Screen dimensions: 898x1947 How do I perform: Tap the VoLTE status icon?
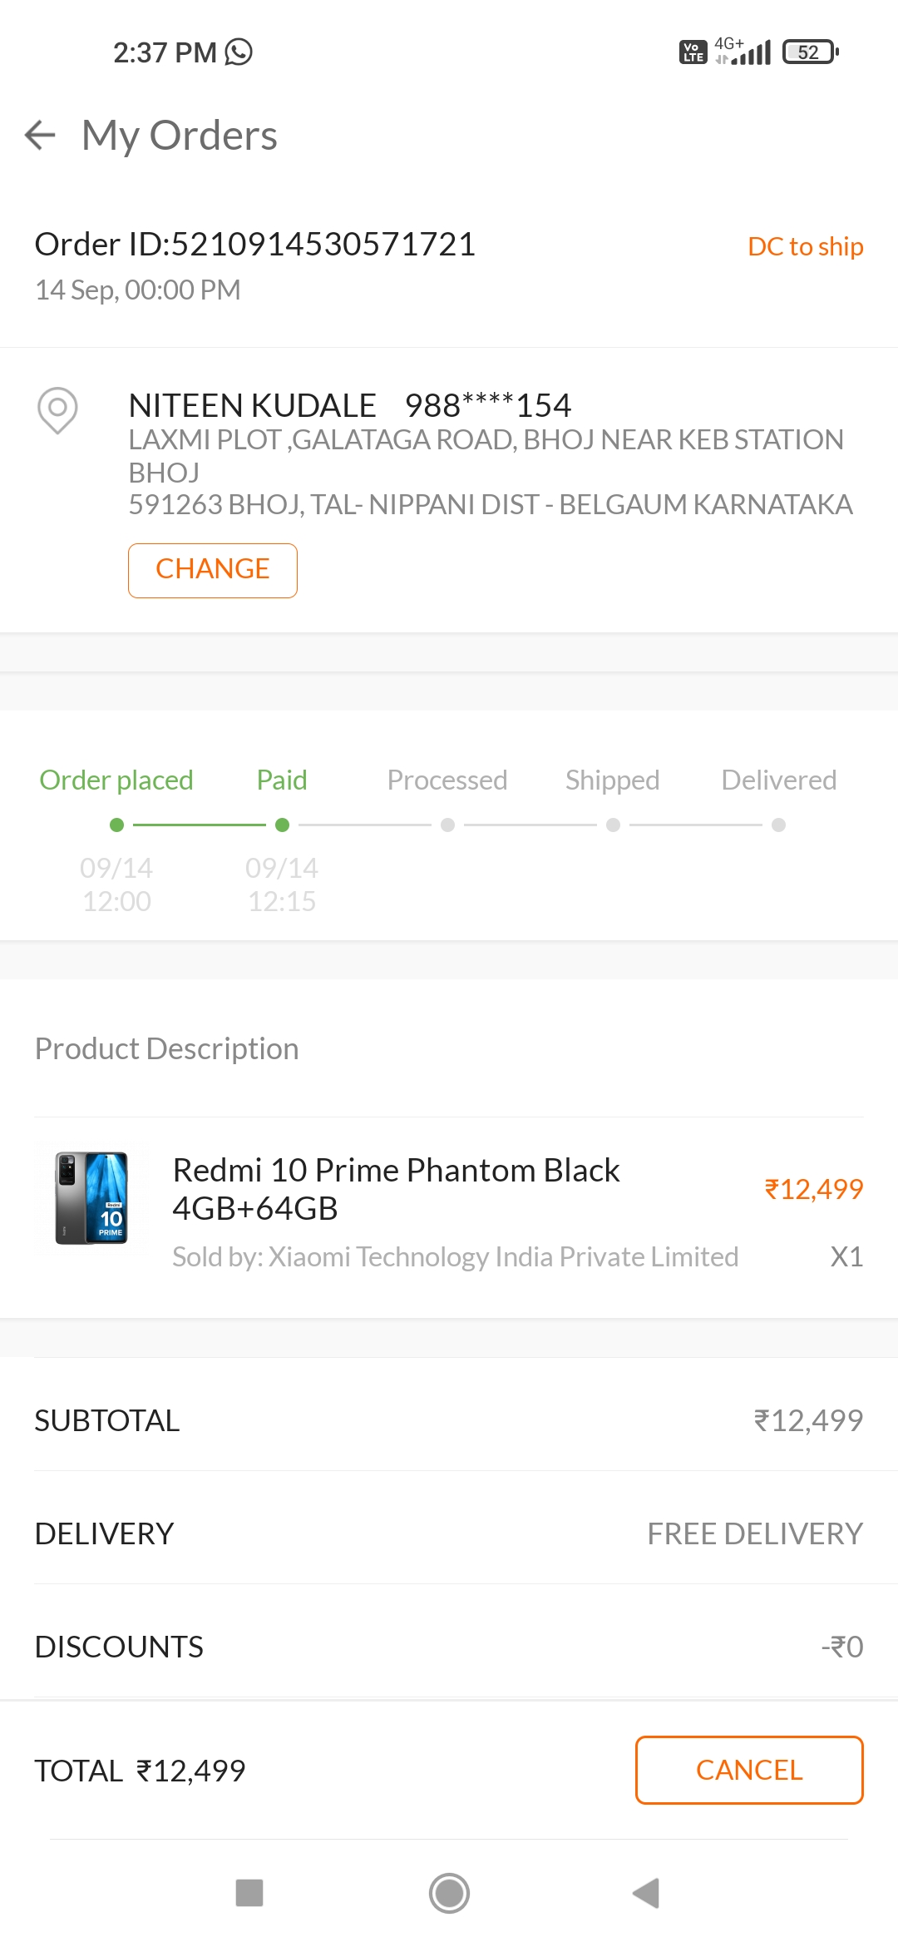pos(693,52)
